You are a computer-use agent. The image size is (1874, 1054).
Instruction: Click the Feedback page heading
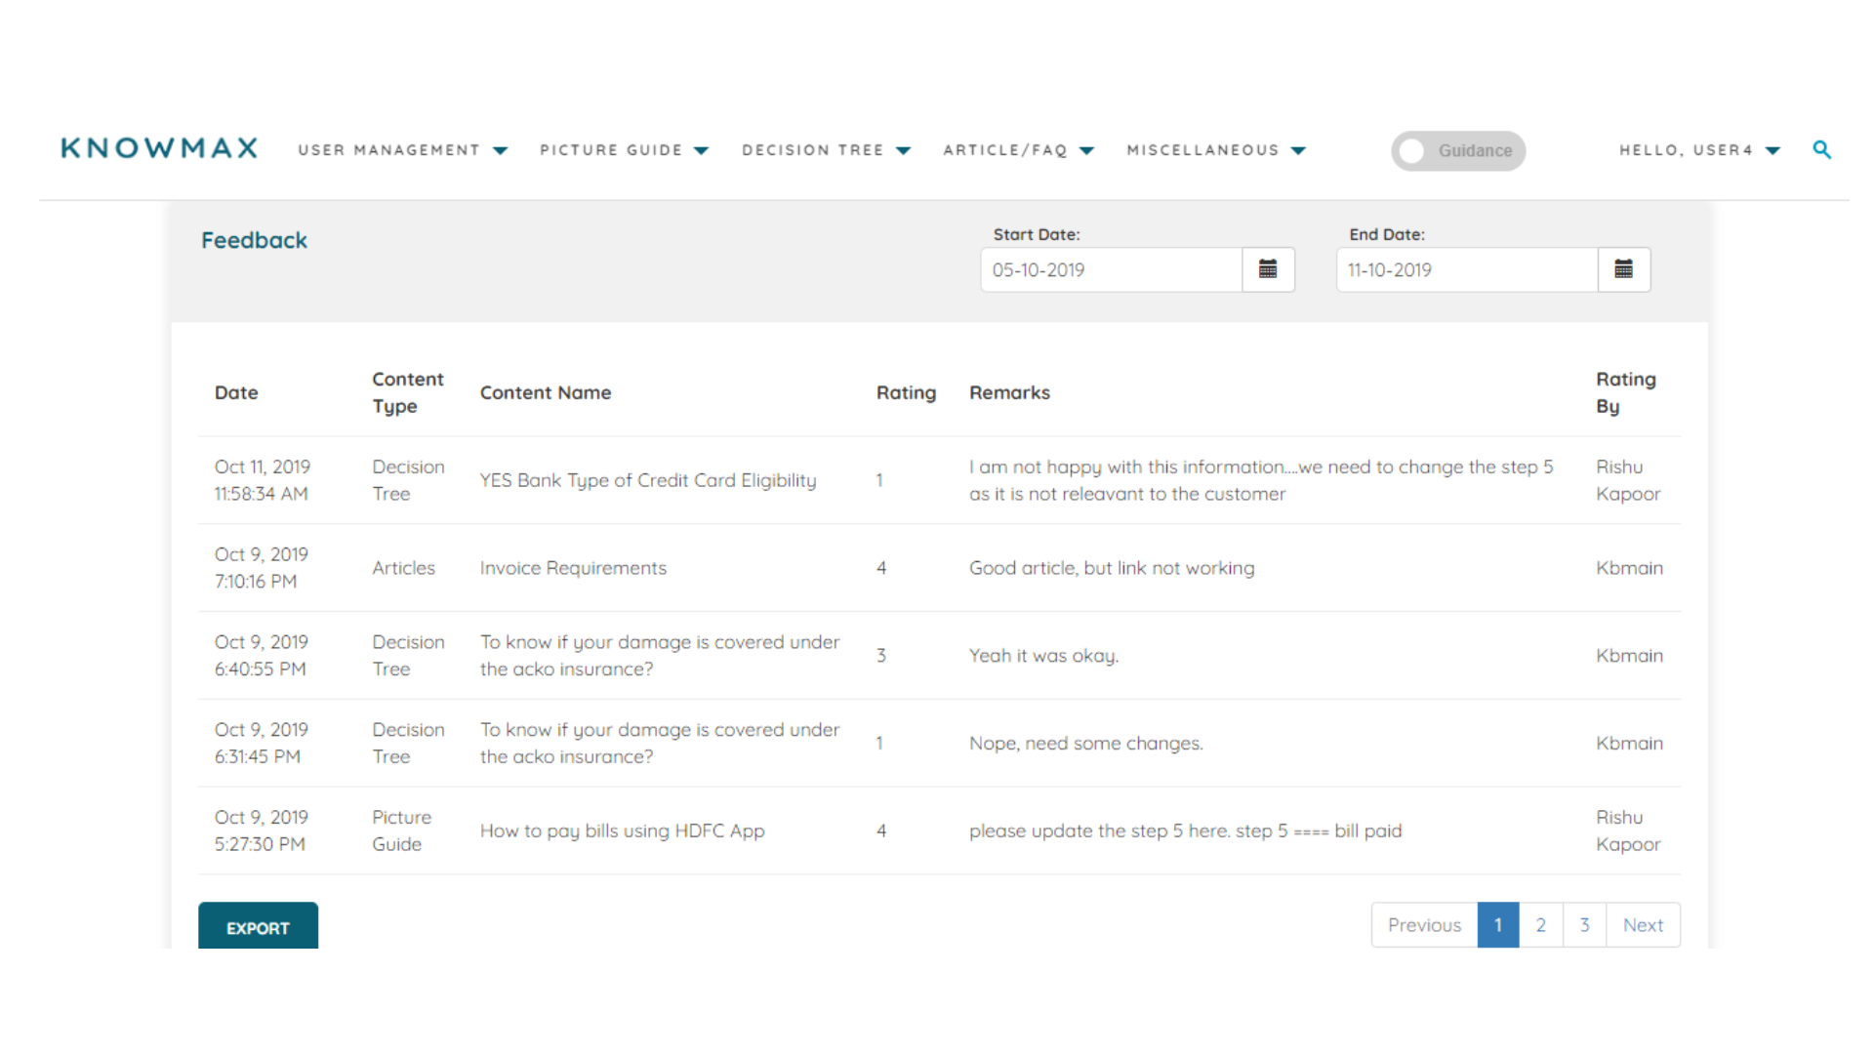click(x=254, y=240)
